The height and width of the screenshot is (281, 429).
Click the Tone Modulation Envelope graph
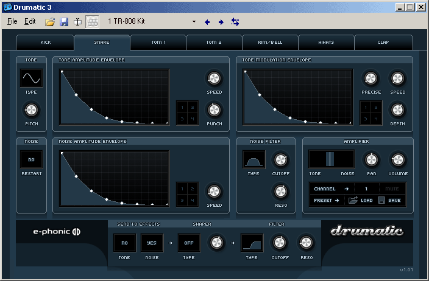(x=297, y=97)
